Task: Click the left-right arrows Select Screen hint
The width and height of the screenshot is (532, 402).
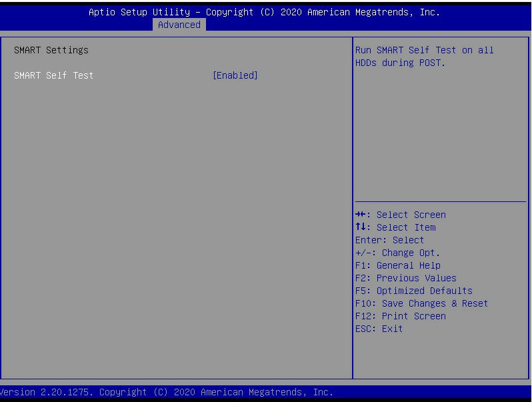Action: point(401,215)
